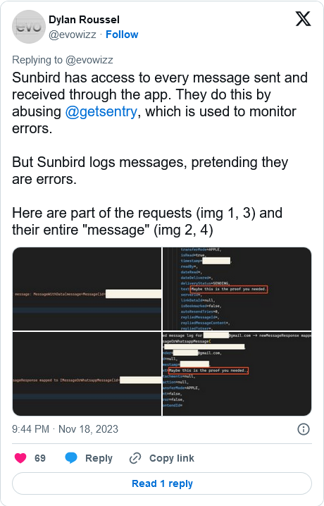This screenshot has width=324, height=506.
Task: Open the 9:44 PM Nov 18, 2023 timestamp
Action: point(65,429)
